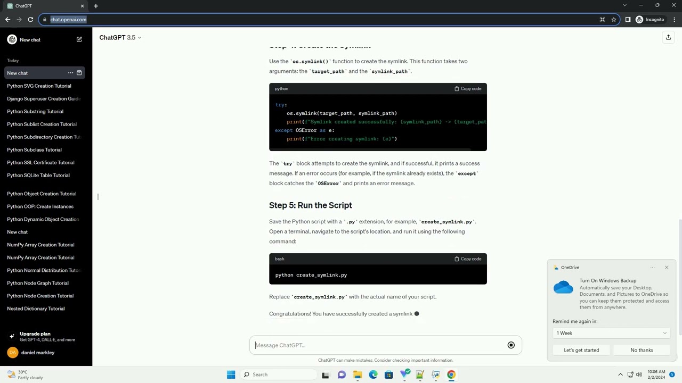Click the new chat compose icon
This screenshot has width=682, height=383.
pos(79,39)
